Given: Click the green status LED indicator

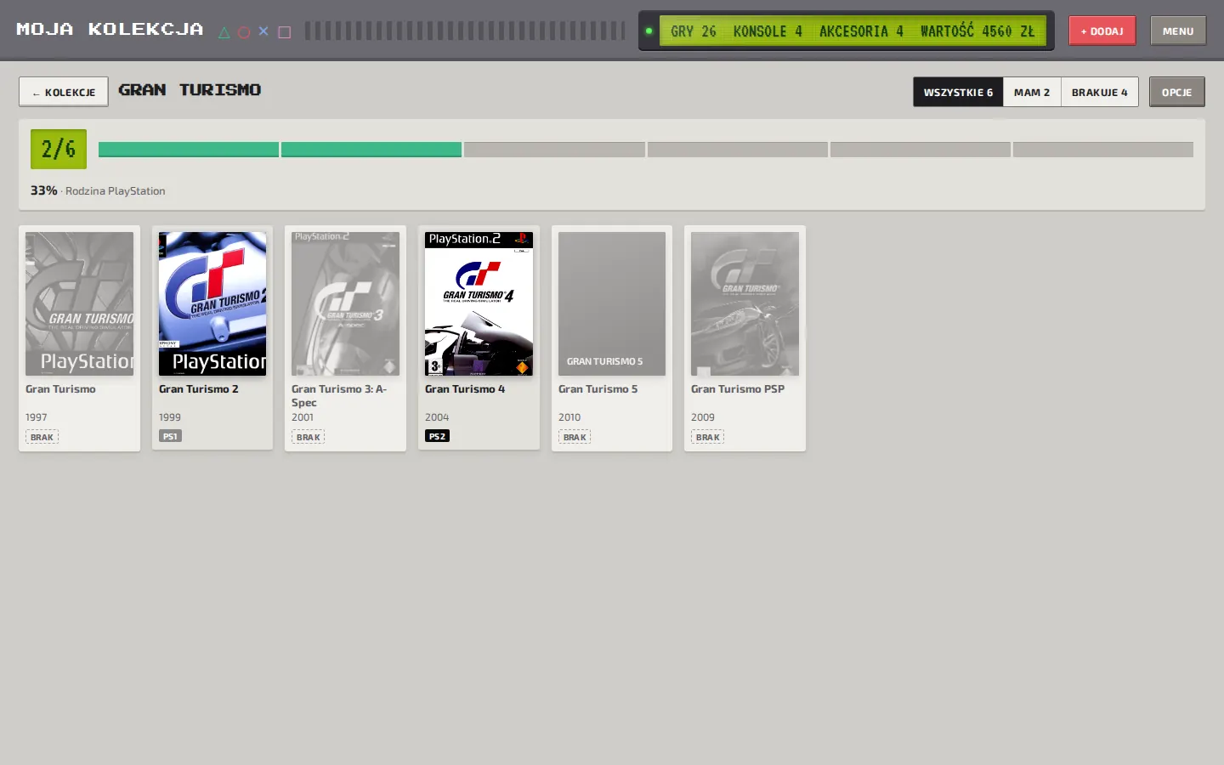Looking at the screenshot, I should 649,31.
